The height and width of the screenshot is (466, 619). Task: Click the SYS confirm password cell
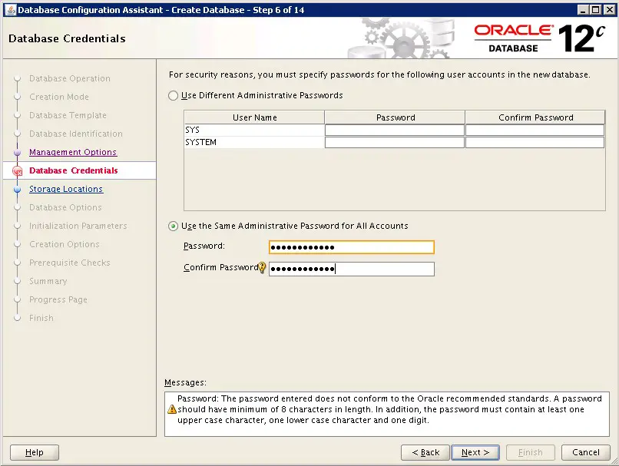(535, 131)
